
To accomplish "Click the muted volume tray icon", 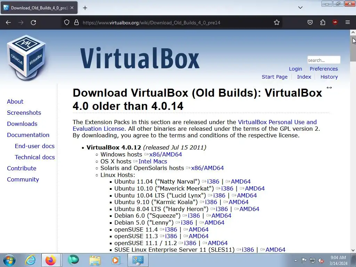I will [321, 260].
